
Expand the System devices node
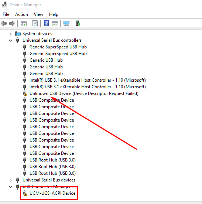coord(11,34)
